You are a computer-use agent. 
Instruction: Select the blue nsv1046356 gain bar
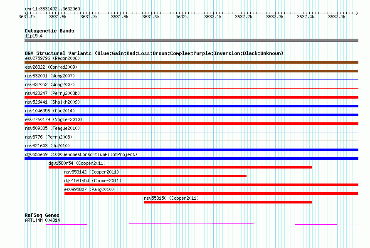tap(191, 115)
